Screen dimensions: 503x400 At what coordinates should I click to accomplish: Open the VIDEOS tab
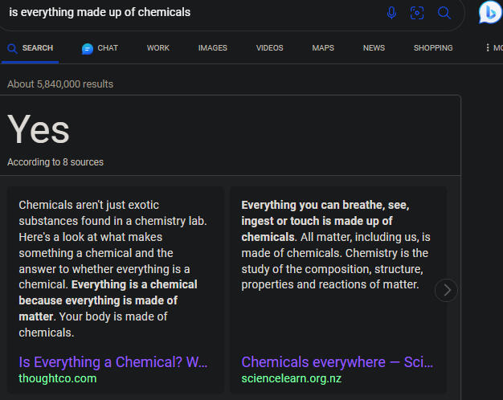(x=269, y=48)
